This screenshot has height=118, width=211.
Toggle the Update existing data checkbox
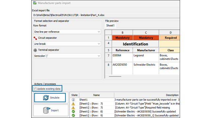35,89
